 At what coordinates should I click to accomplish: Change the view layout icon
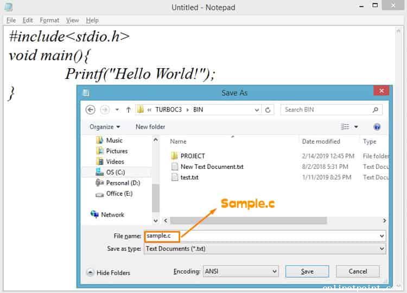345,127
